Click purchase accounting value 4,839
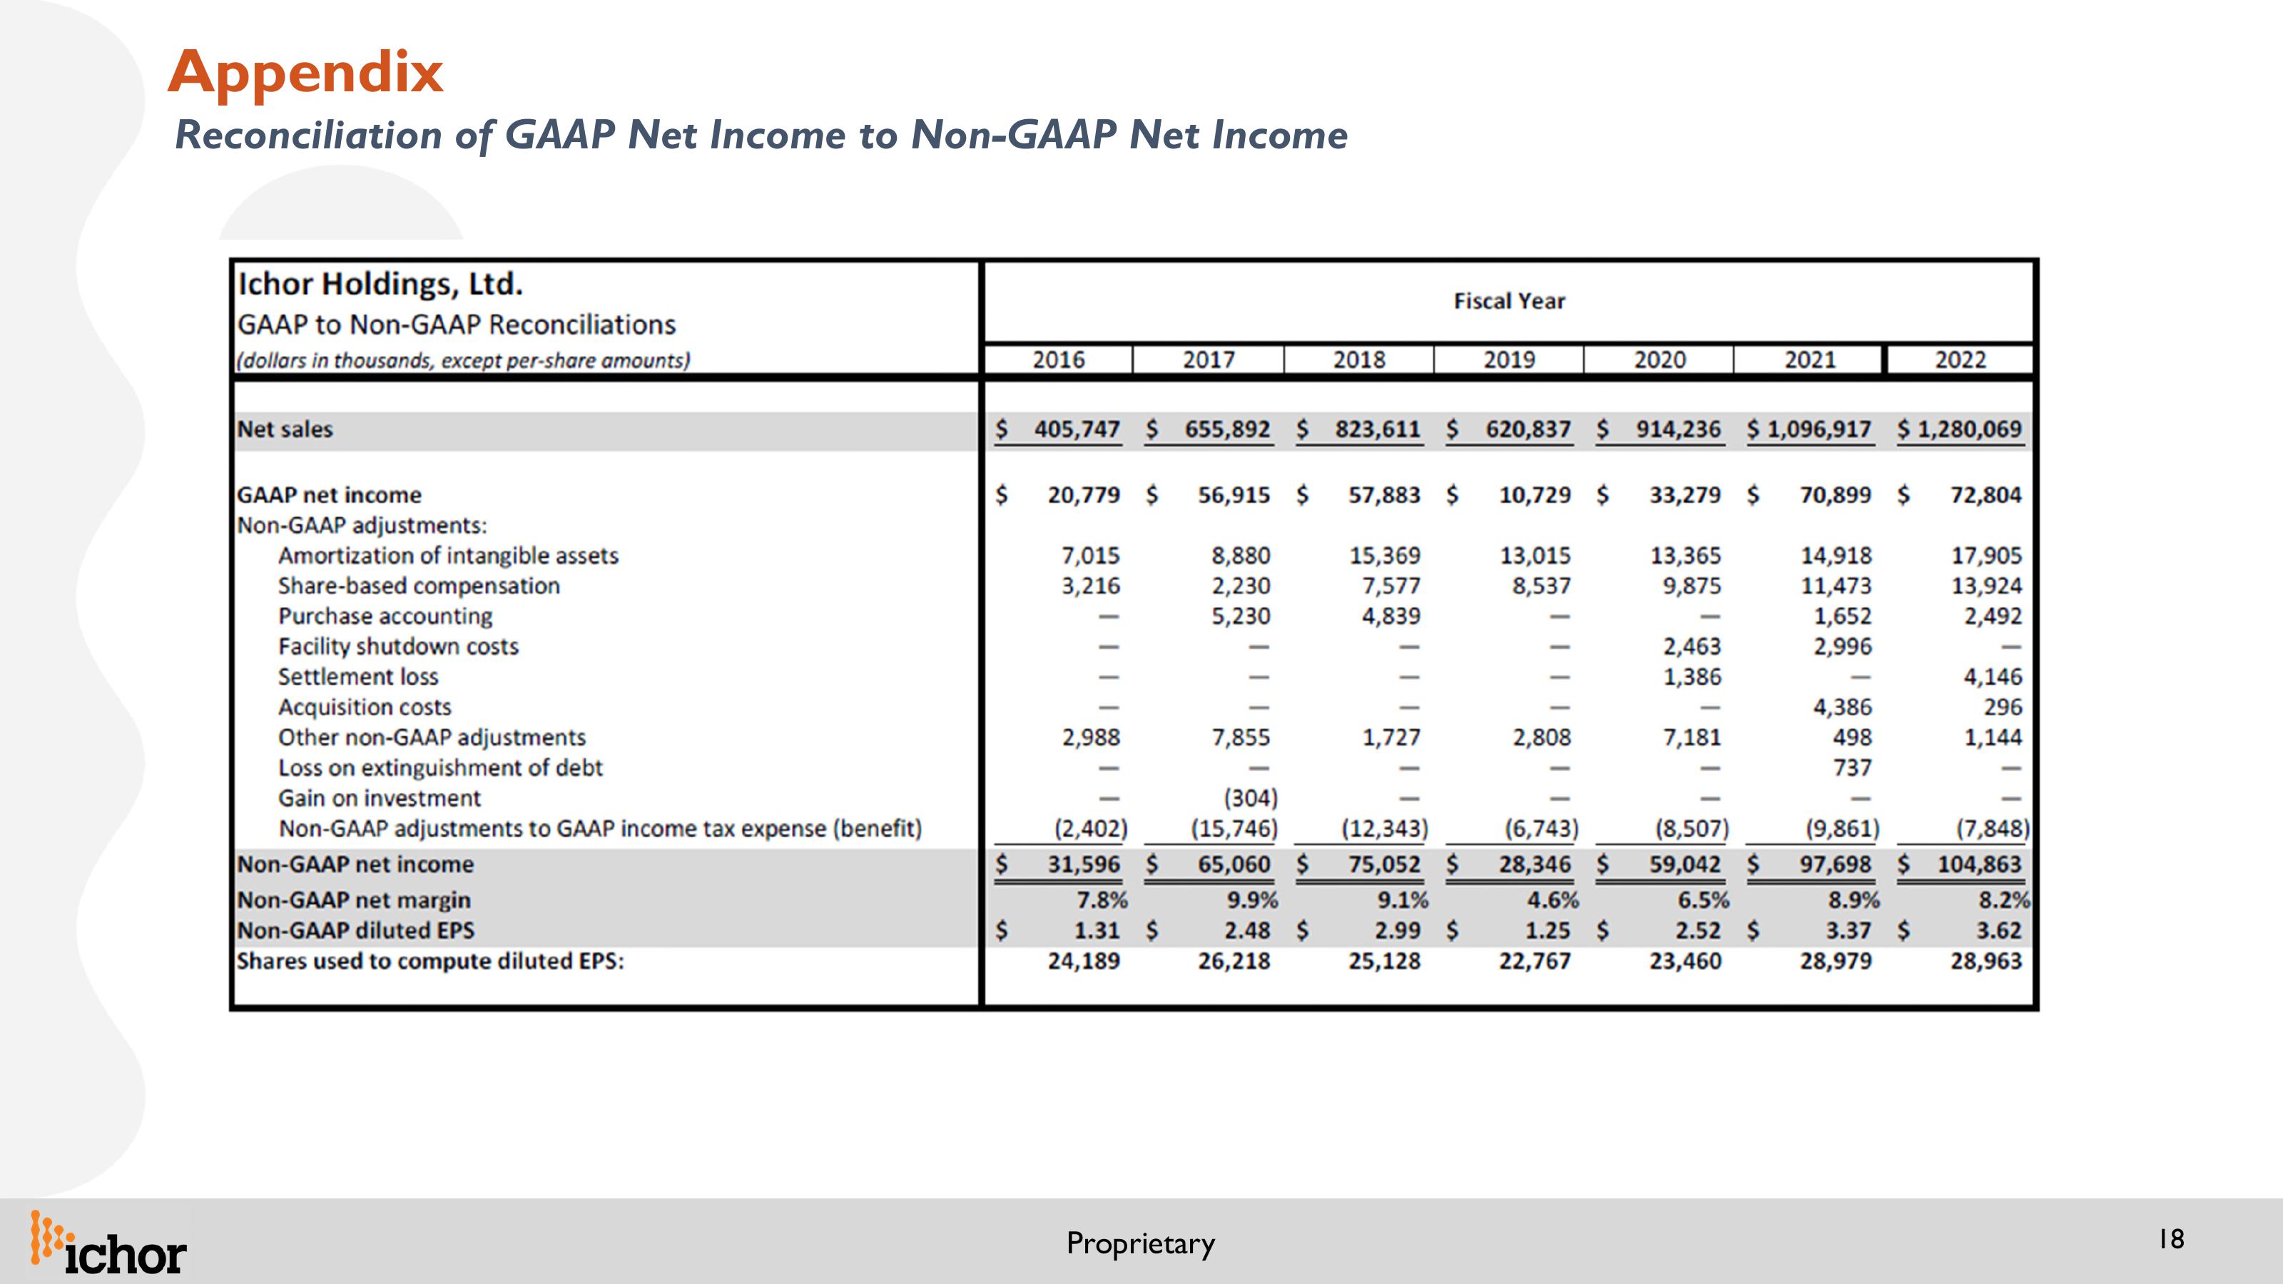This screenshot has height=1284, width=2283. pos(1391,616)
